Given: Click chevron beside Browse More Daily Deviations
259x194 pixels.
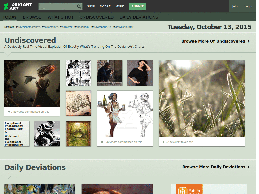Looking at the screenshot, I should click(249, 167).
